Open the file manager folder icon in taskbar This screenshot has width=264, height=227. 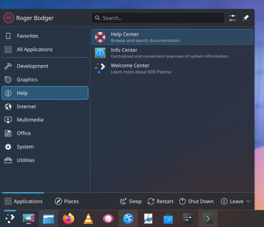(x=48, y=218)
